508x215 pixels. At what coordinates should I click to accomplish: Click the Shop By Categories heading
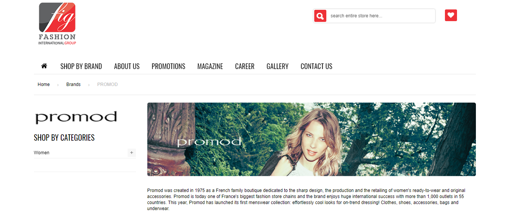(x=64, y=138)
